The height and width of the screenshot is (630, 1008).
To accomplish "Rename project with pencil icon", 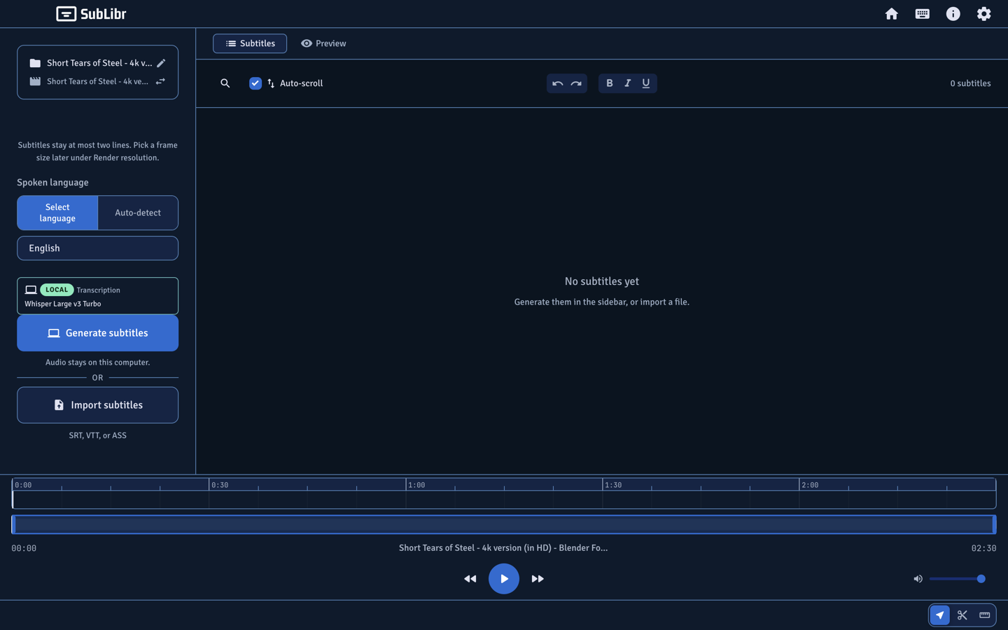I will tap(161, 63).
